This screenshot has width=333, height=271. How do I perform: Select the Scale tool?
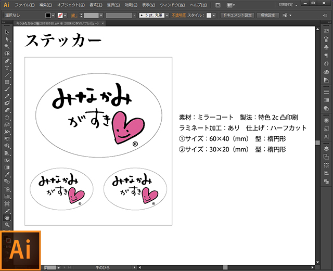[x=7, y=125]
